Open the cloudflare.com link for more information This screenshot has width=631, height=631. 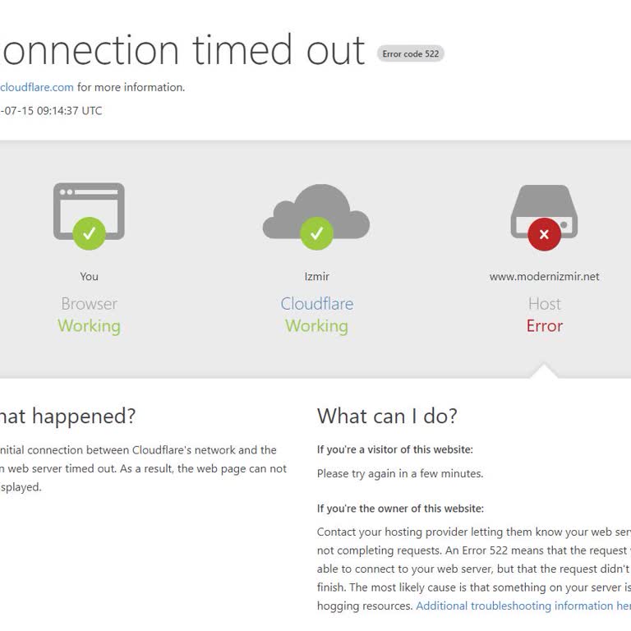37,87
